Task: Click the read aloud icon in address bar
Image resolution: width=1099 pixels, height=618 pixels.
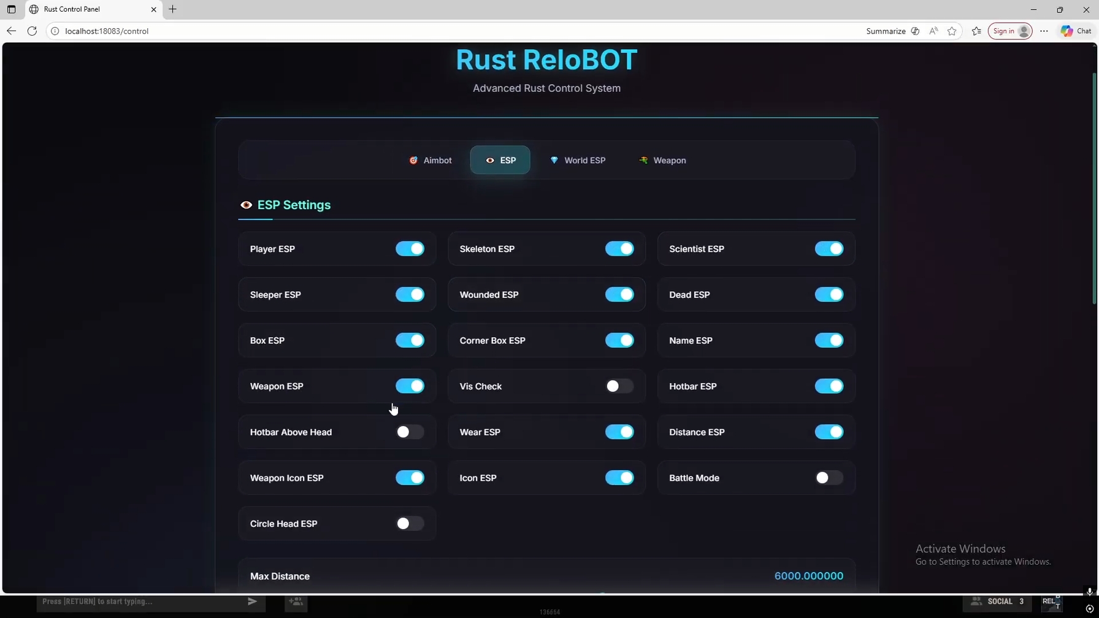Action: [x=933, y=31]
